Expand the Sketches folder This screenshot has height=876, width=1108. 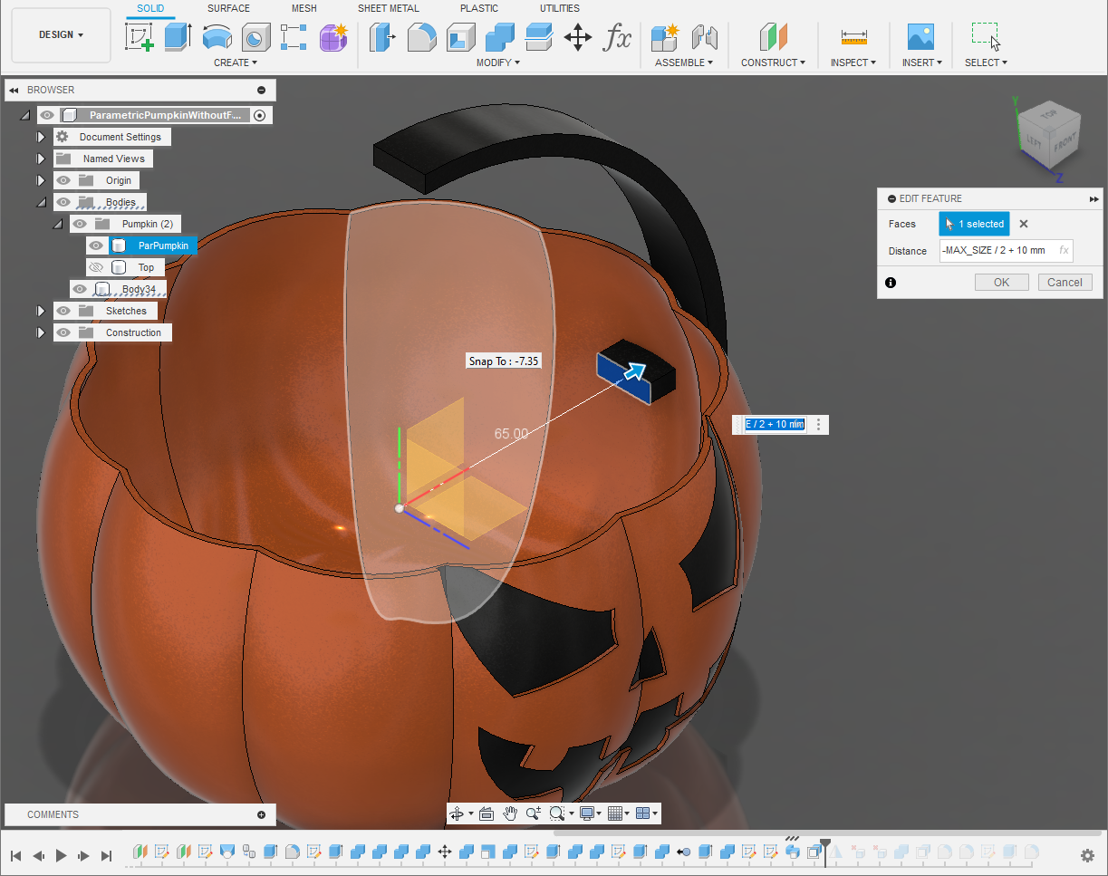tap(40, 311)
